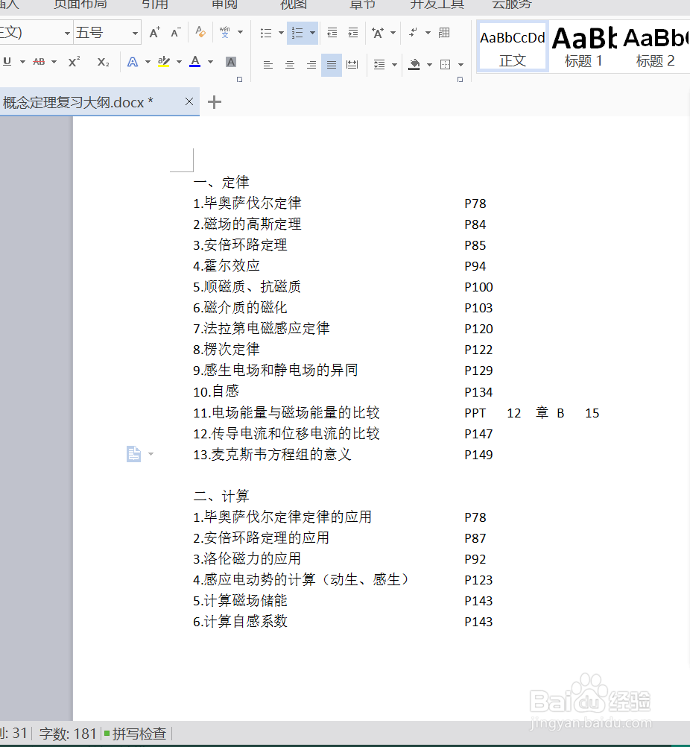Click the pinyin guide (拼音) icon
Viewport: 690px width, 747px height.
[225, 33]
